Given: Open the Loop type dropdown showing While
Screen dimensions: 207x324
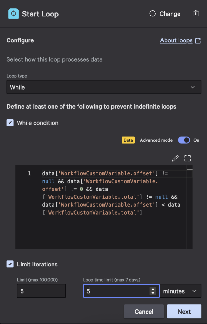Looking at the screenshot, I should [x=104, y=87].
